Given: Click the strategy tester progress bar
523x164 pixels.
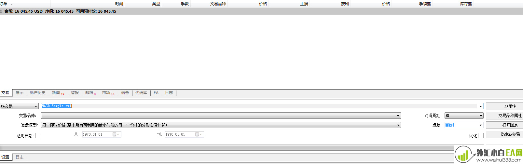Looking at the screenshot, I should tap(227, 148).
